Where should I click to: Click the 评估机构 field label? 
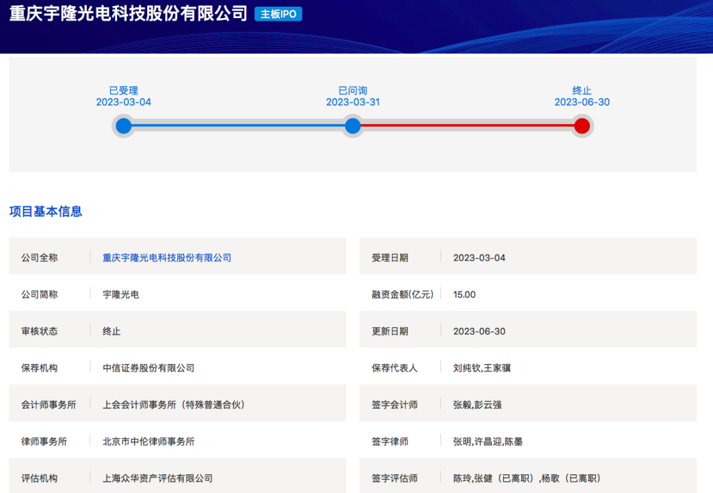(39, 478)
